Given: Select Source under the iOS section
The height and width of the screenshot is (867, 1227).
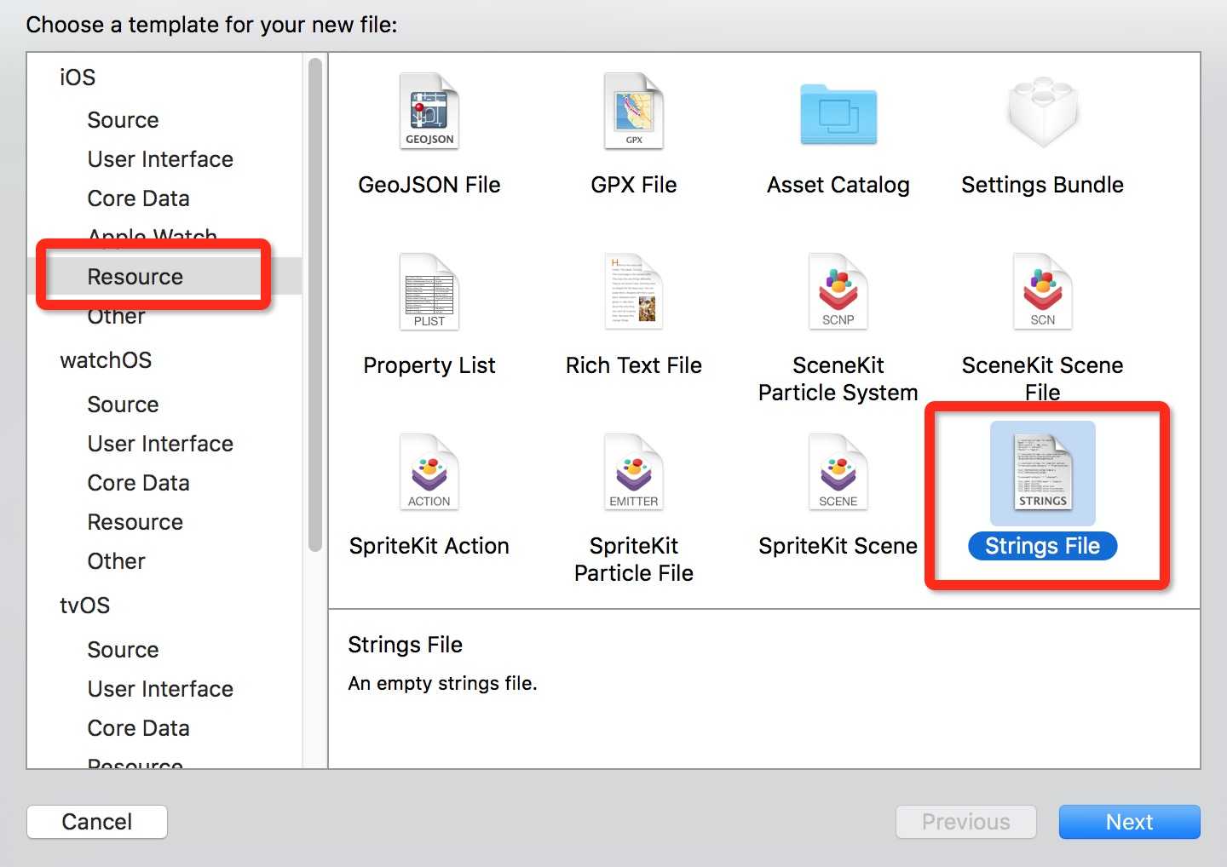Looking at the screenshot, I should pyautogui.click(x=124, y=120).
